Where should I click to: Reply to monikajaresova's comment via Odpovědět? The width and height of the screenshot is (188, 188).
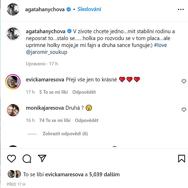(x=86, y=120)
